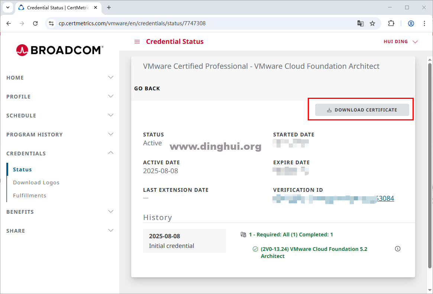This screenshot has height=294, width=433.
Task: Toggle the hamburger sidebar menu icon
Action: (137, 42)
